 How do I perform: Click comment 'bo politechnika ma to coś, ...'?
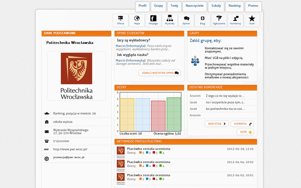225,109
